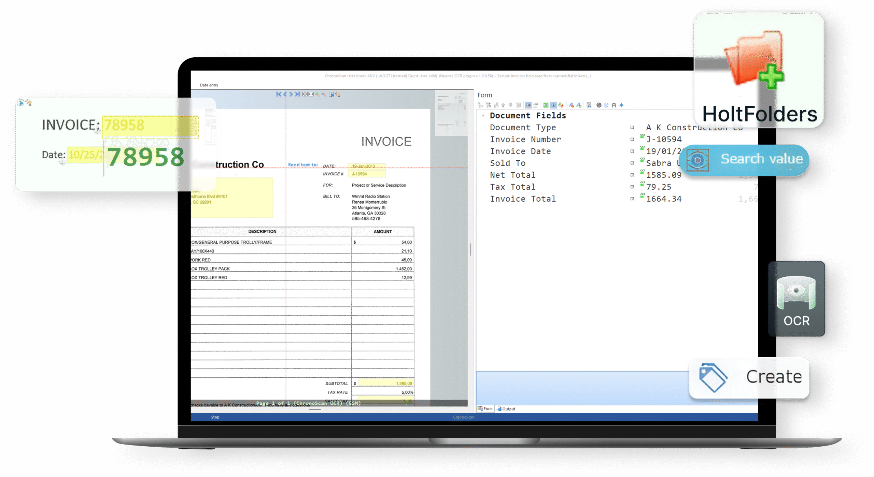Click the green OCR zone icon
Image resolution: width=874 pixels, height=477 pixels.
point(546,105)
